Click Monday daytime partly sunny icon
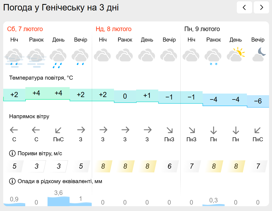This screenshot has height=211, width=272. pos(236,55)
